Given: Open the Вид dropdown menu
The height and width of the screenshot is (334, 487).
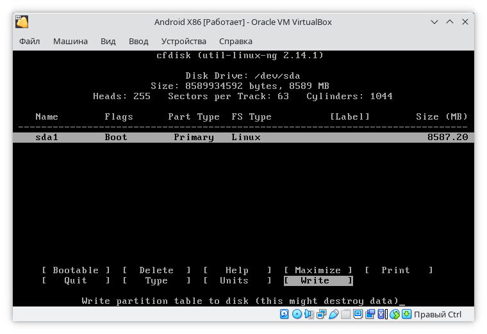Looking at the screenshot, I should [x=108, y=41].
